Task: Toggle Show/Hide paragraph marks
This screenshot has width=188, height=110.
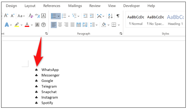Action: point(118,16)
